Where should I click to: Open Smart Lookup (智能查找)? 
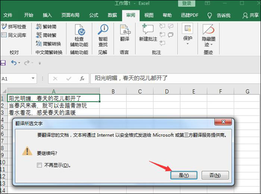pos(103,36)
